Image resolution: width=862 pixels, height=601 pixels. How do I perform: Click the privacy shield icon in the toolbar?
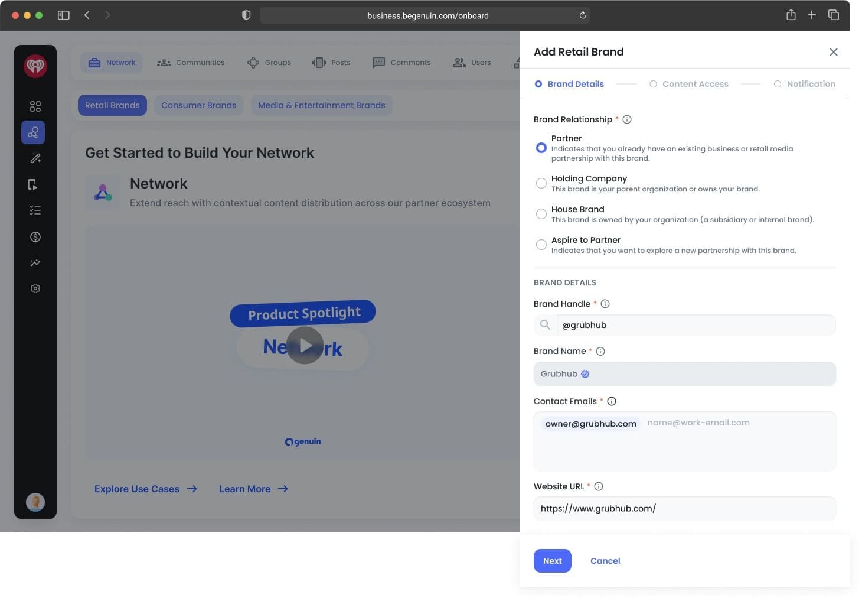coord(246,15)
